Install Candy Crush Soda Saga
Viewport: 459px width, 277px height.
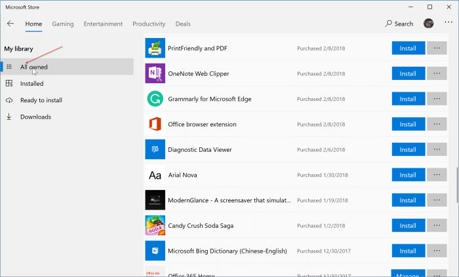409,225
